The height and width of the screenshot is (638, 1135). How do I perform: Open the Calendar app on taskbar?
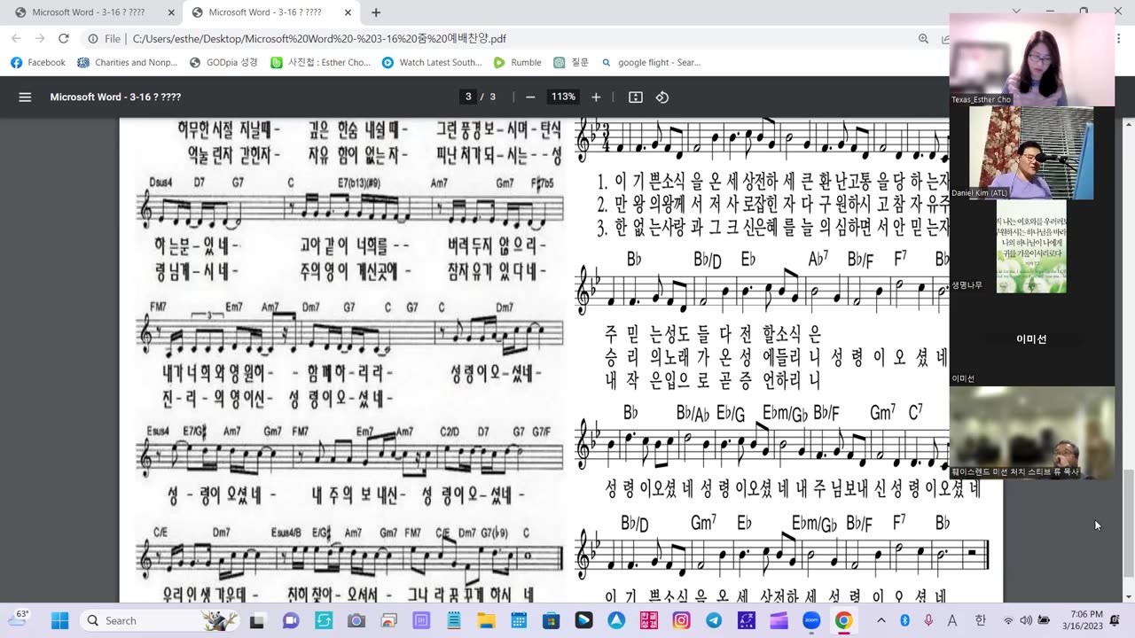519,620
